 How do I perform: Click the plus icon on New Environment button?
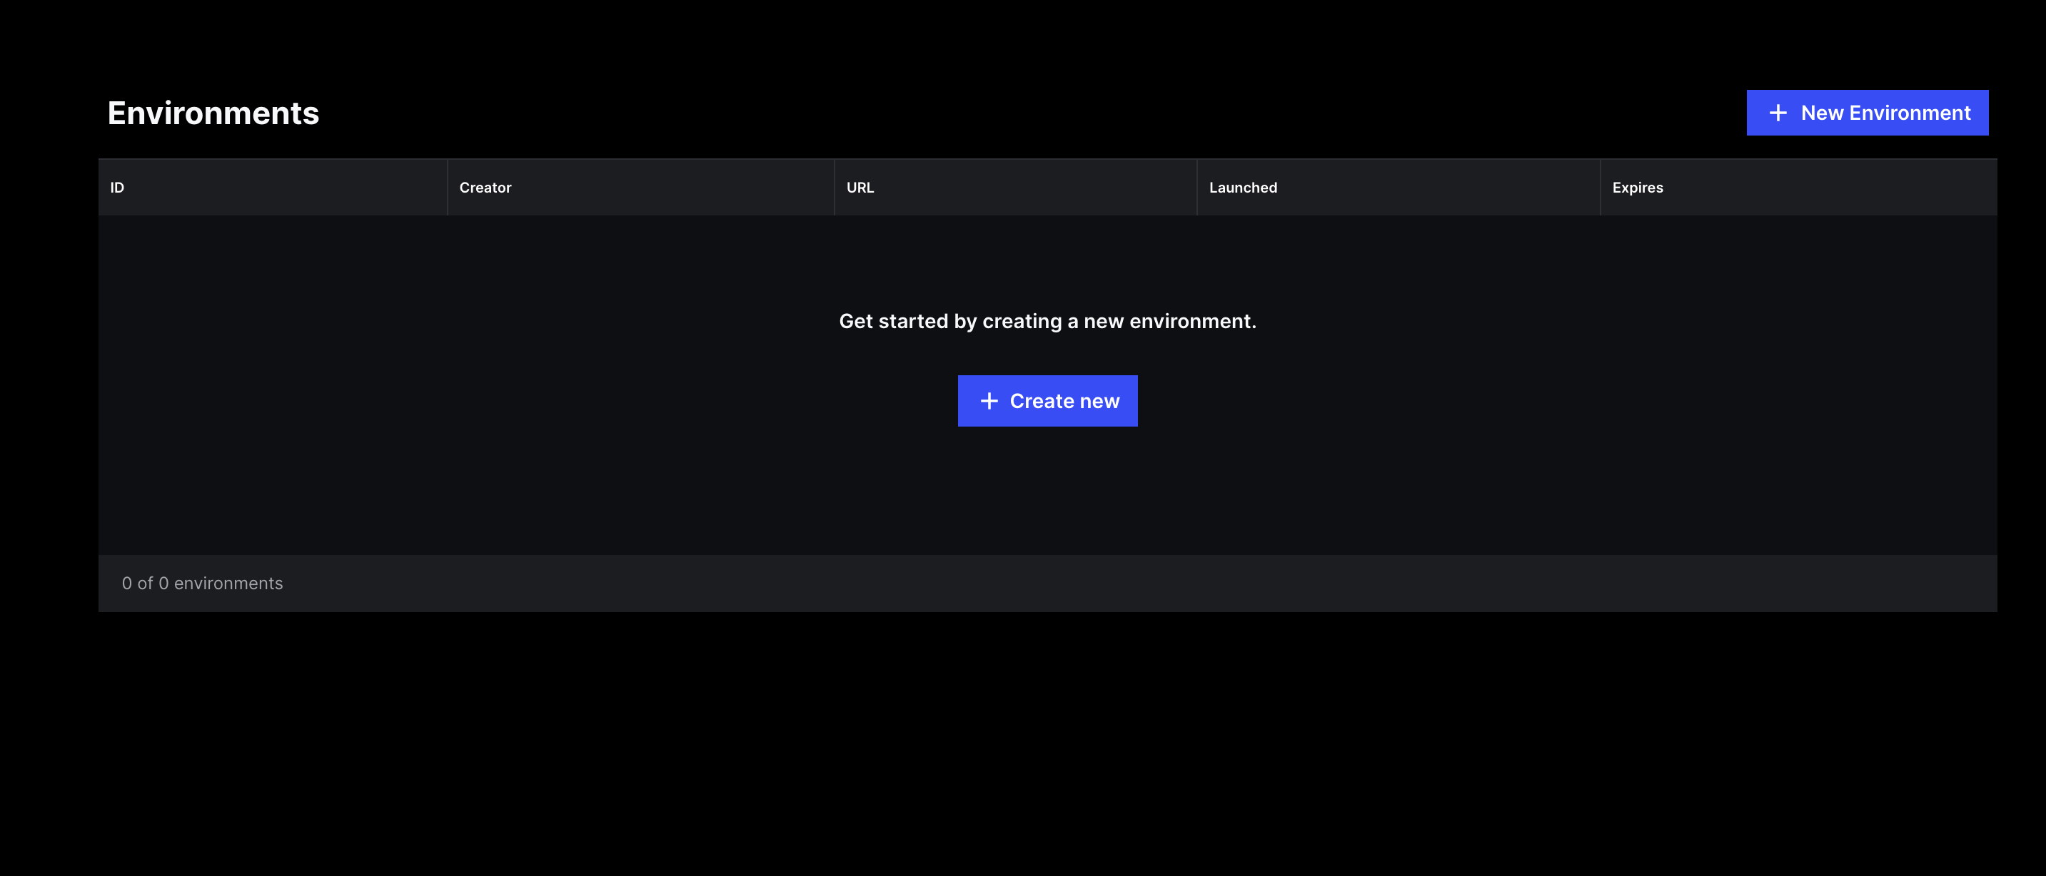1778,113
